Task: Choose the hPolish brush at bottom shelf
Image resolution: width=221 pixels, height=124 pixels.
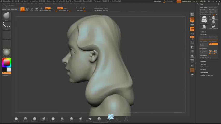Action: [x=62, y=119]
